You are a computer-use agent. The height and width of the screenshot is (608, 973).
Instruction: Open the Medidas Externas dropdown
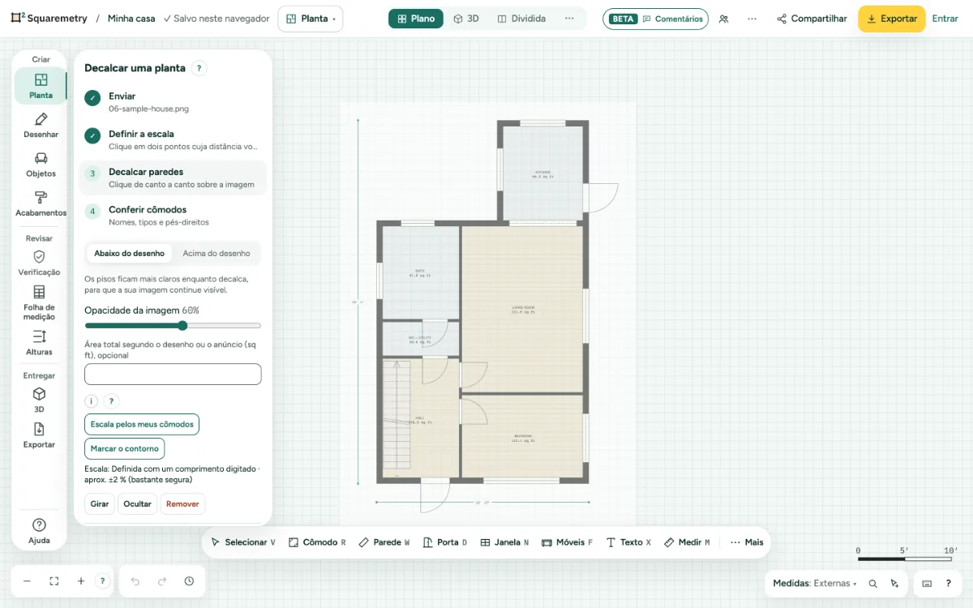click(814, 583)
